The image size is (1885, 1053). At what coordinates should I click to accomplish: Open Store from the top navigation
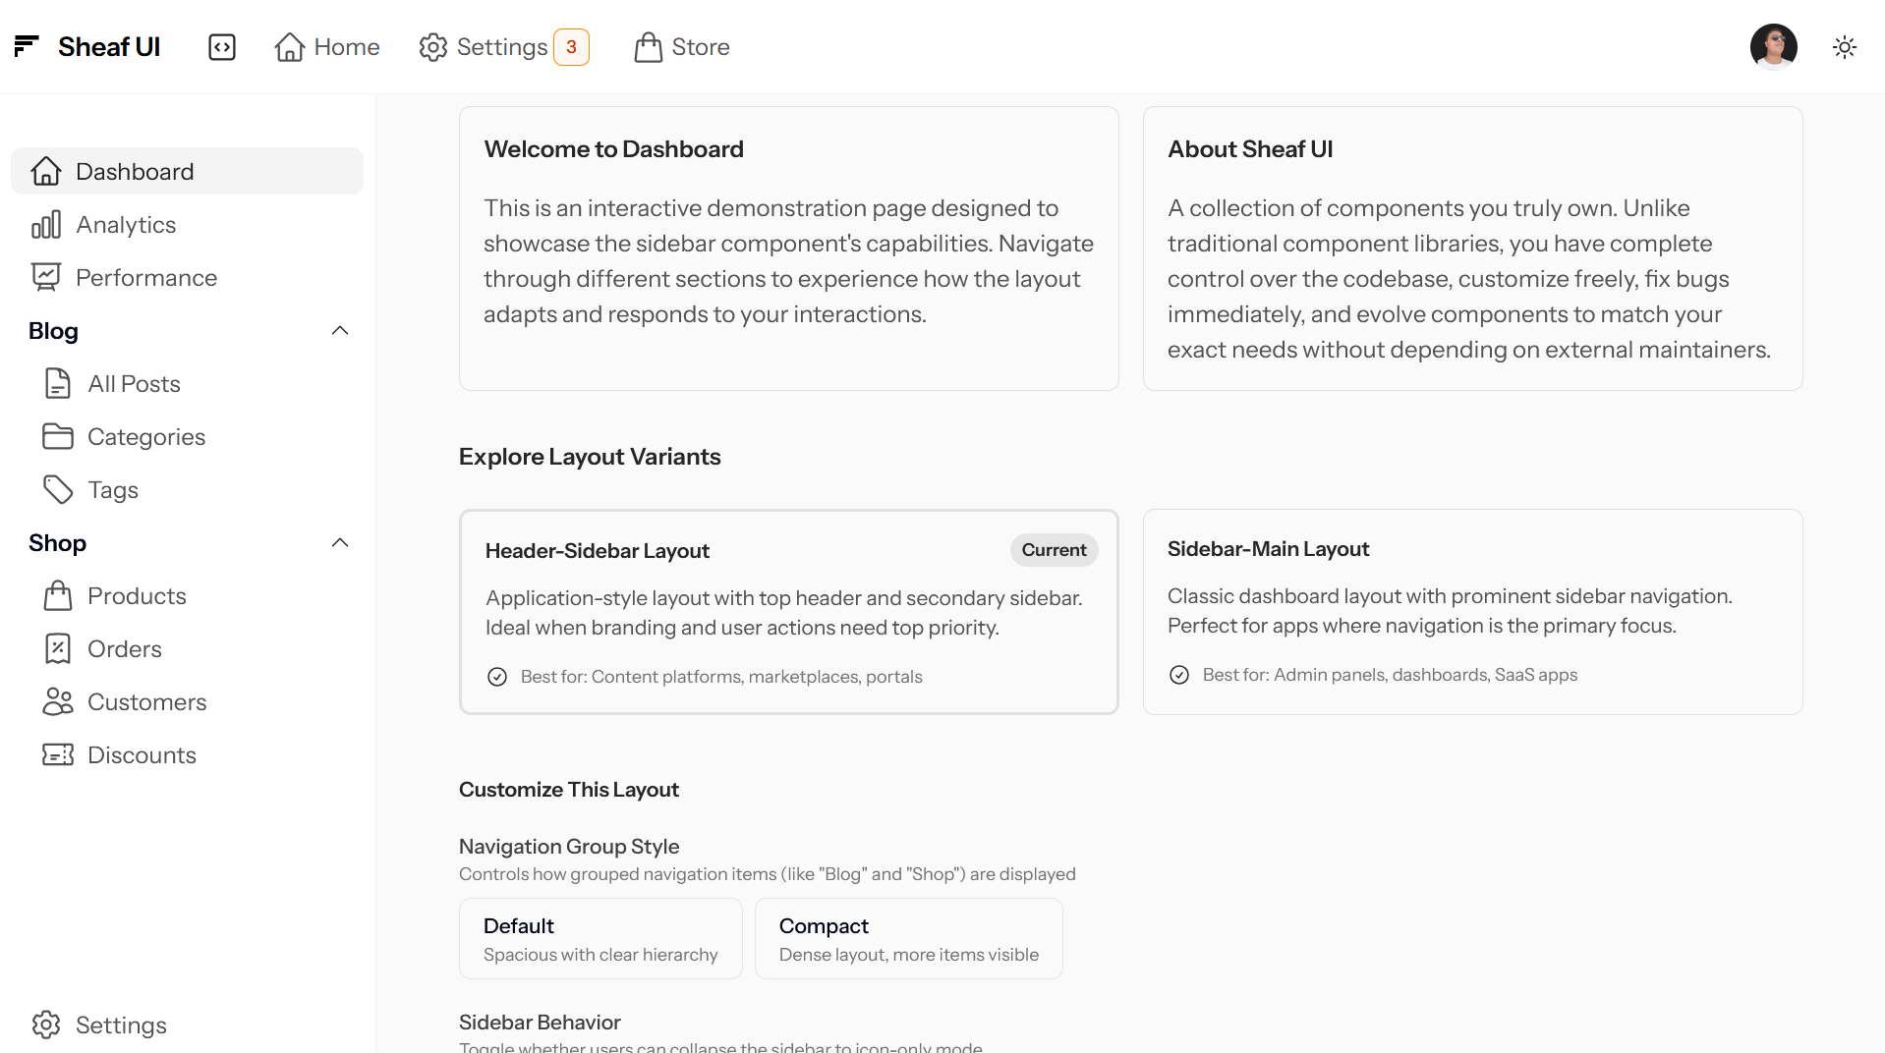coord(682,47)
